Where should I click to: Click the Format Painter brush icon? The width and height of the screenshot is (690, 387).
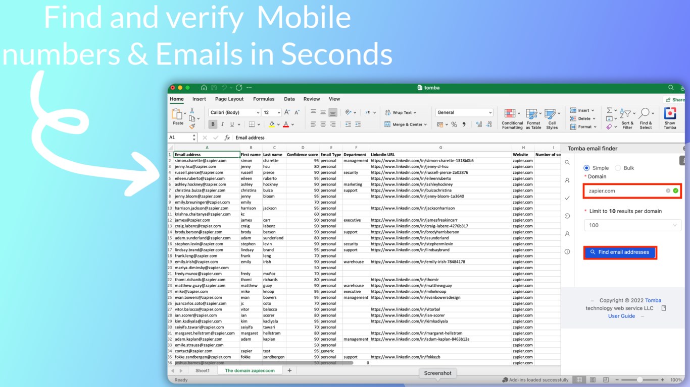click(x=192, y=126)
